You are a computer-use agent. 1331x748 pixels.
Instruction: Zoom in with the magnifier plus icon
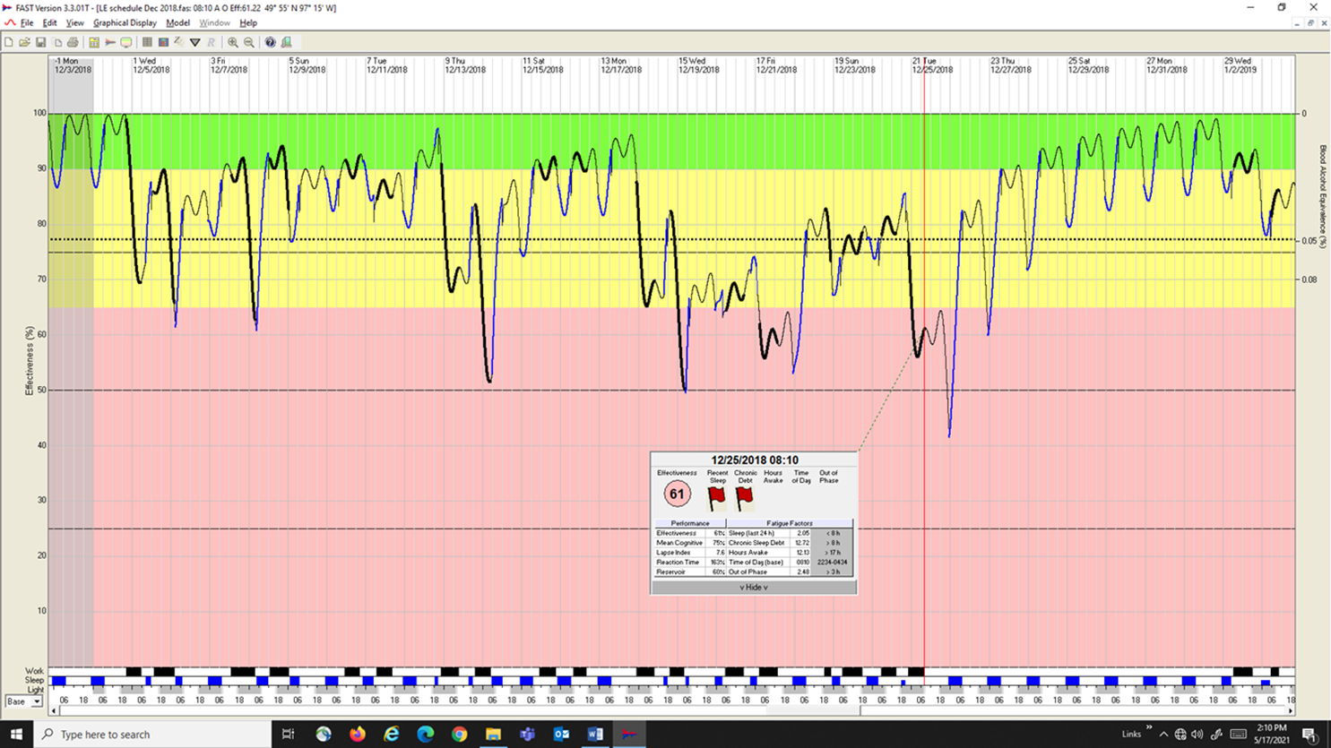point(233,42)
